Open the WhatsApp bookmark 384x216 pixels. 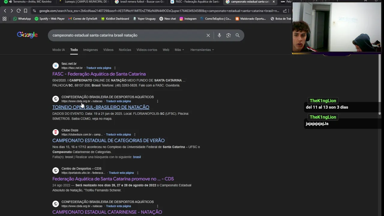[22, 19]
